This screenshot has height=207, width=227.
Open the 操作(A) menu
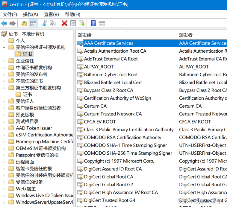pos(31,14)
